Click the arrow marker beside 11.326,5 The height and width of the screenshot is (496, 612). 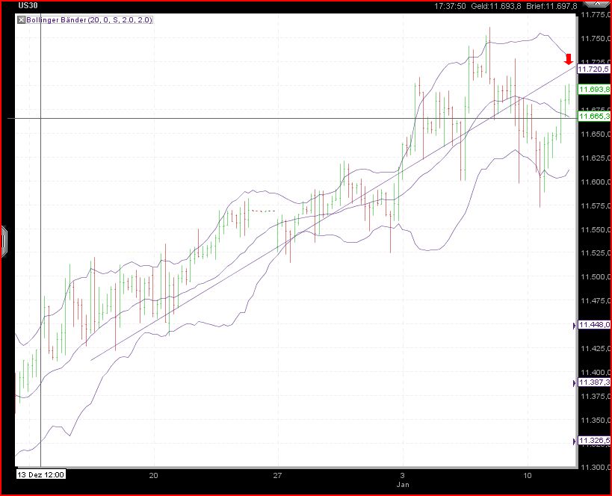coord(575,441)
